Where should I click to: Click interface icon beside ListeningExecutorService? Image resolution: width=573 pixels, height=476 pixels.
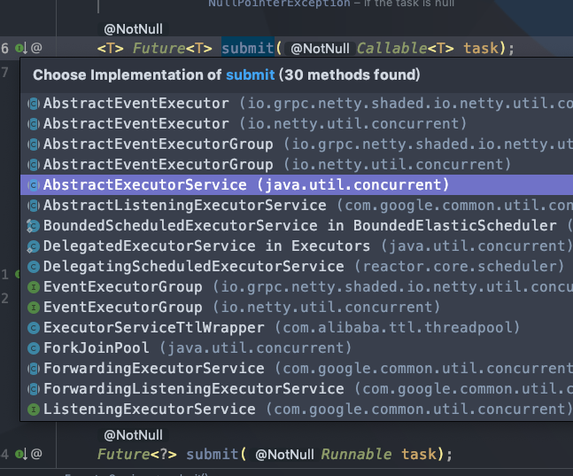[x=34, y=410]
